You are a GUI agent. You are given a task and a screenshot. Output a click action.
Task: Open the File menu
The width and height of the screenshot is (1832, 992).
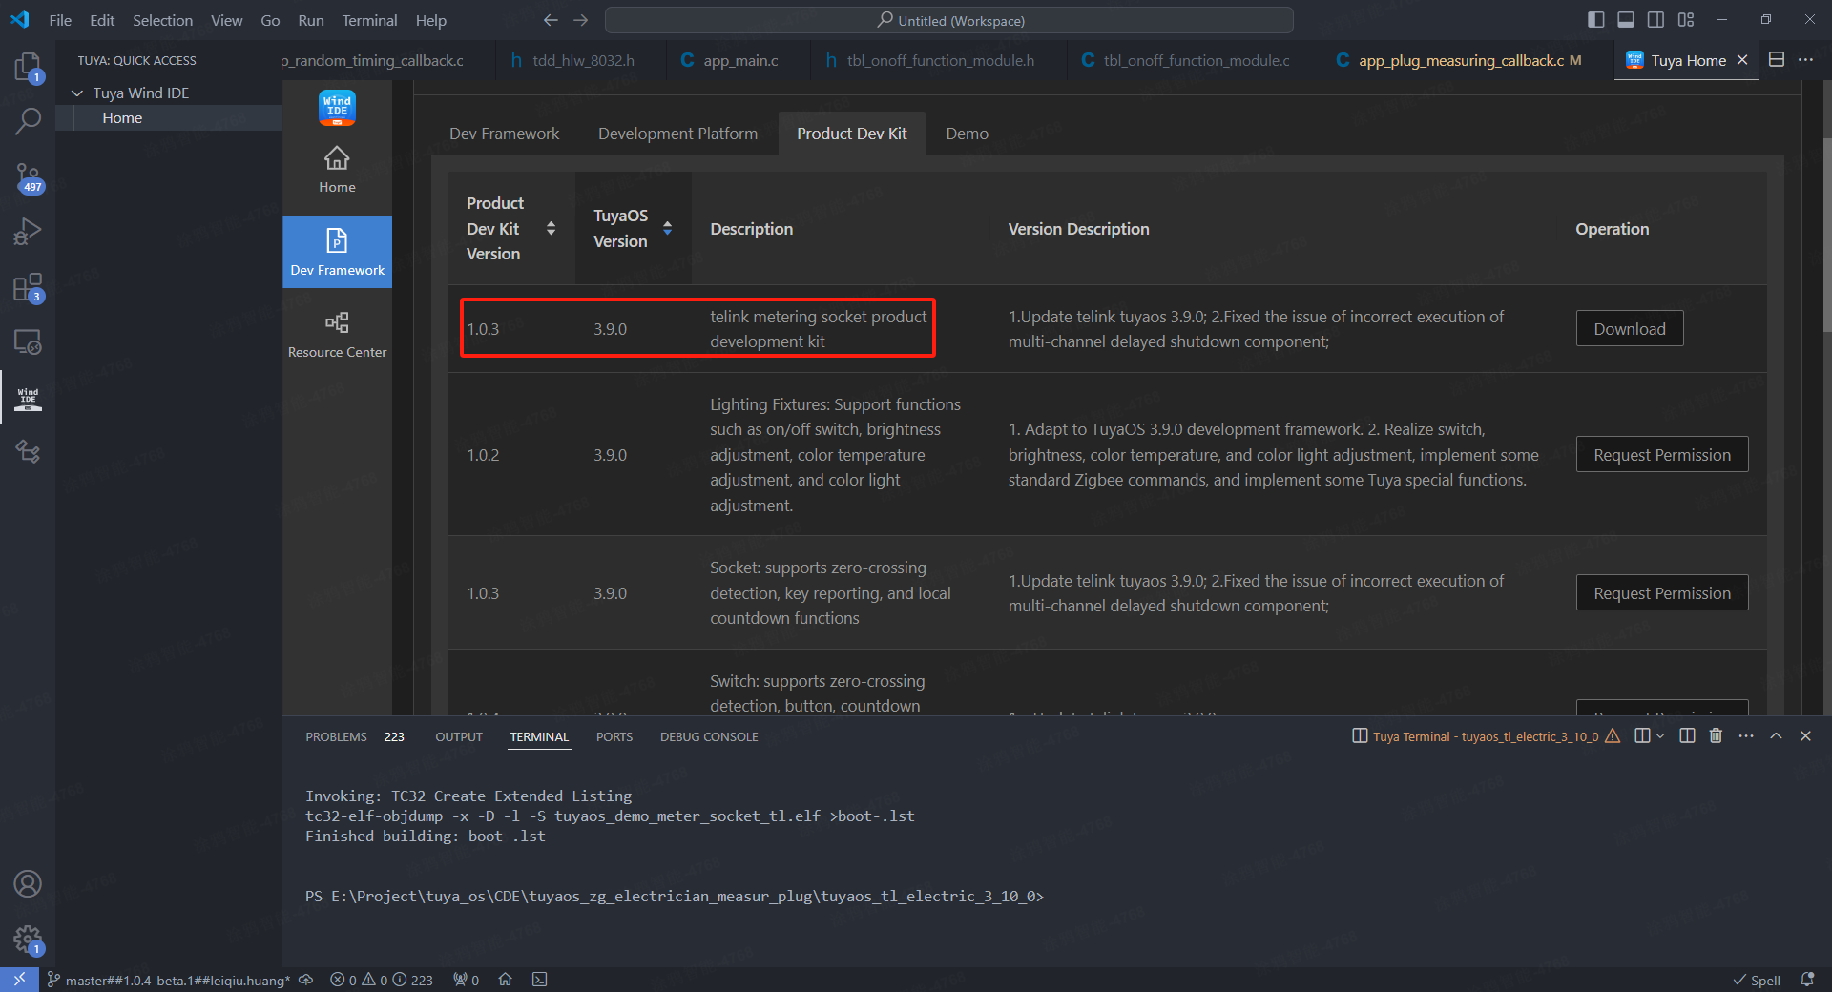pyautogui.click(x=60, y=20)
